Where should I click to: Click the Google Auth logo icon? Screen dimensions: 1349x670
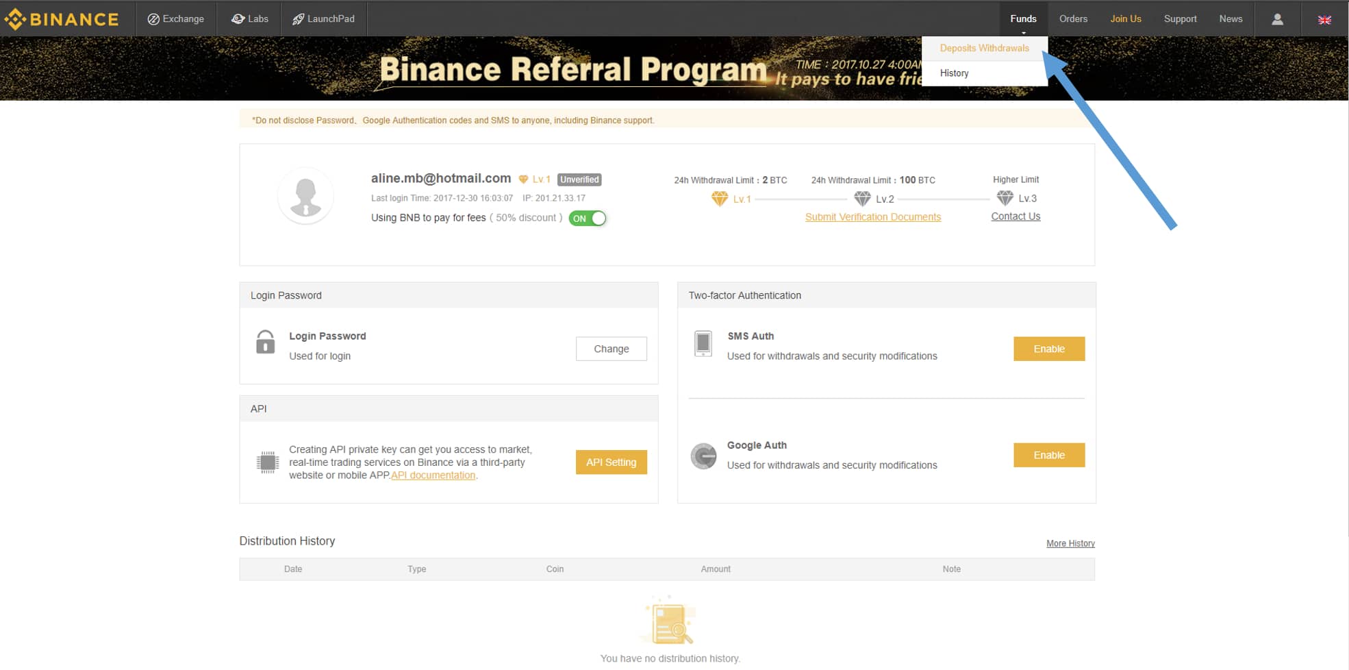703,456
